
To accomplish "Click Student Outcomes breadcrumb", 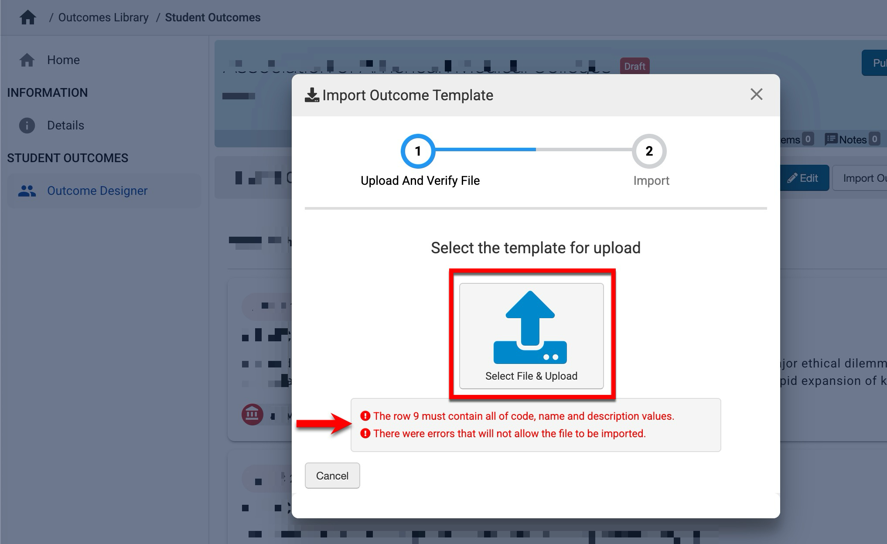I will [x=212, y=17].
